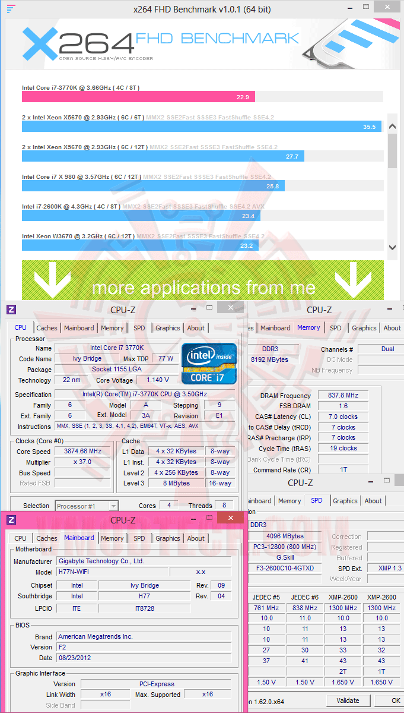Close the x264 FHD Benchmark window
Image resolution: width=404 pixels, height=713 pixels.
pos(386,7)
